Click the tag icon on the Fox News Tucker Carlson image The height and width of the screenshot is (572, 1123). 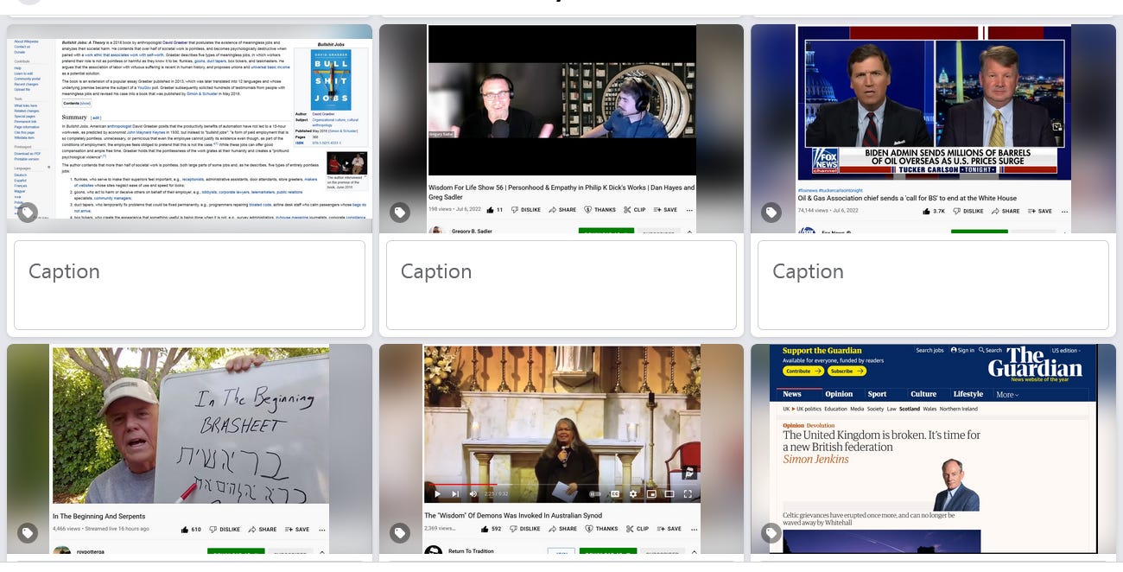click(771, 213)
